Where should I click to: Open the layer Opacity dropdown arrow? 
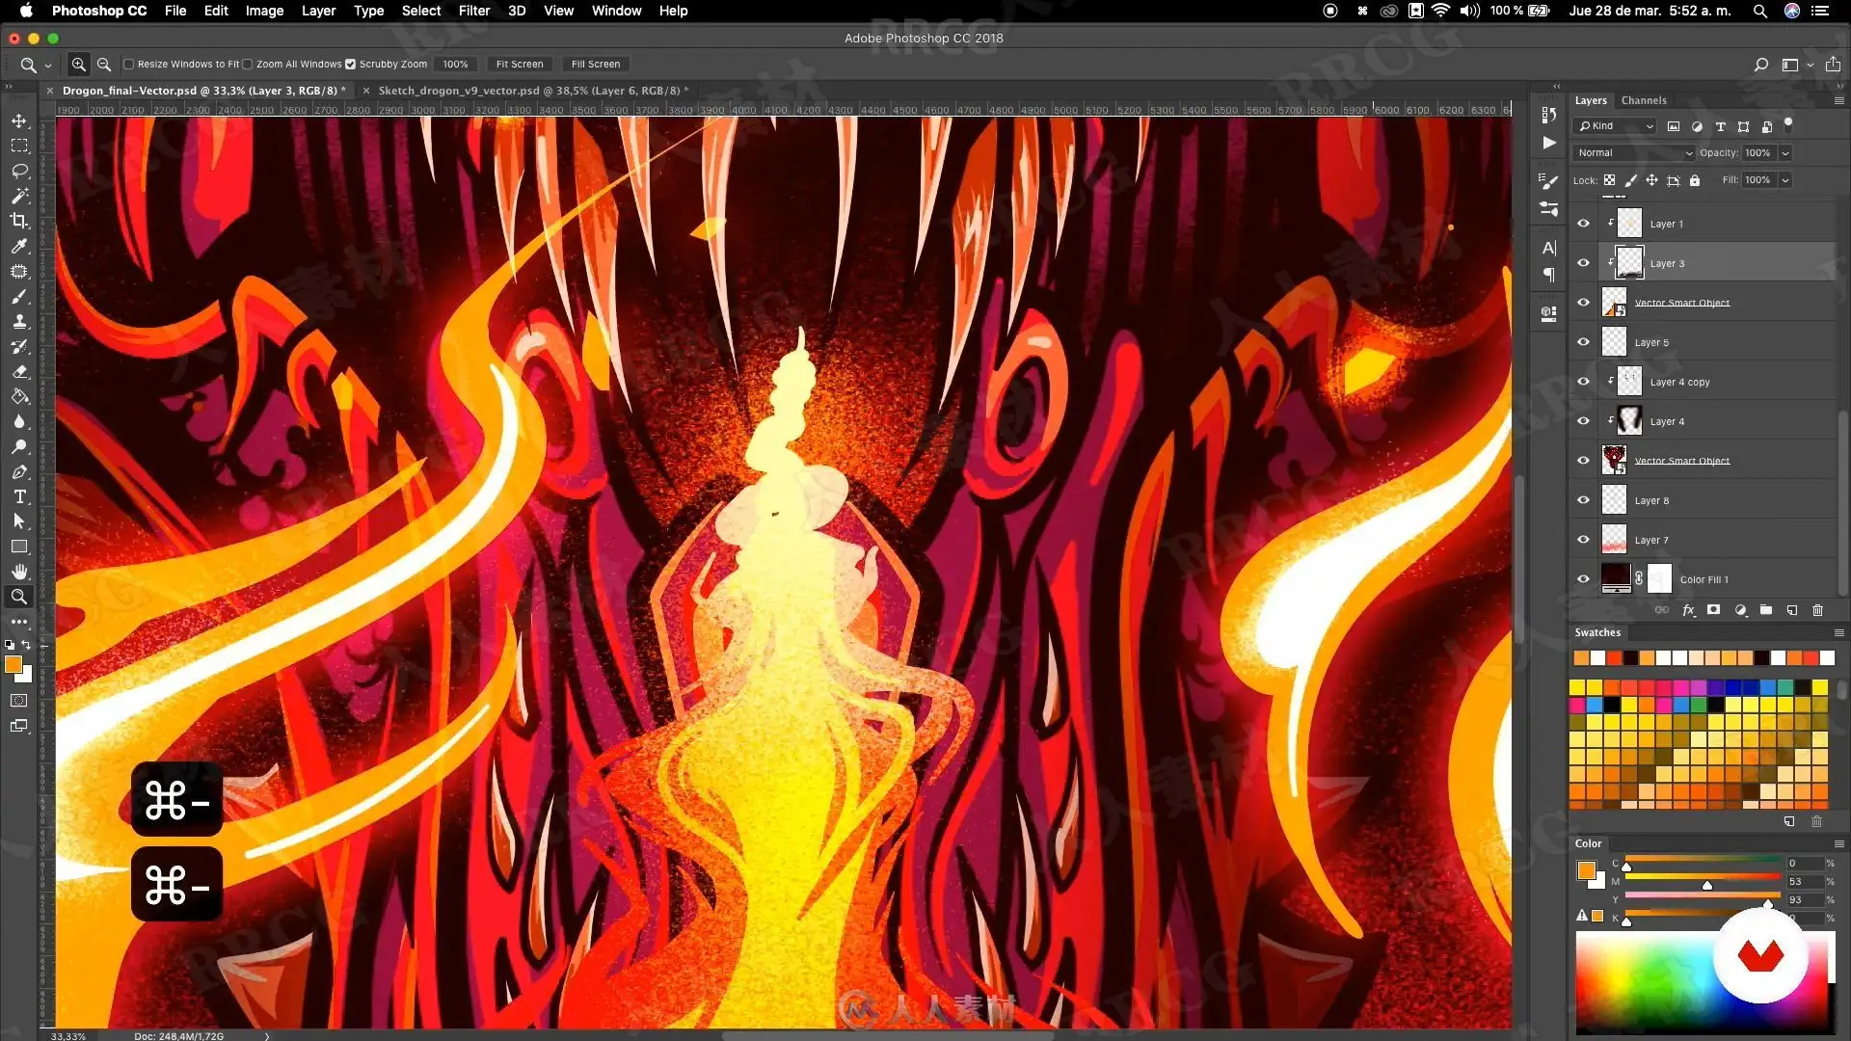point(1784,153)
